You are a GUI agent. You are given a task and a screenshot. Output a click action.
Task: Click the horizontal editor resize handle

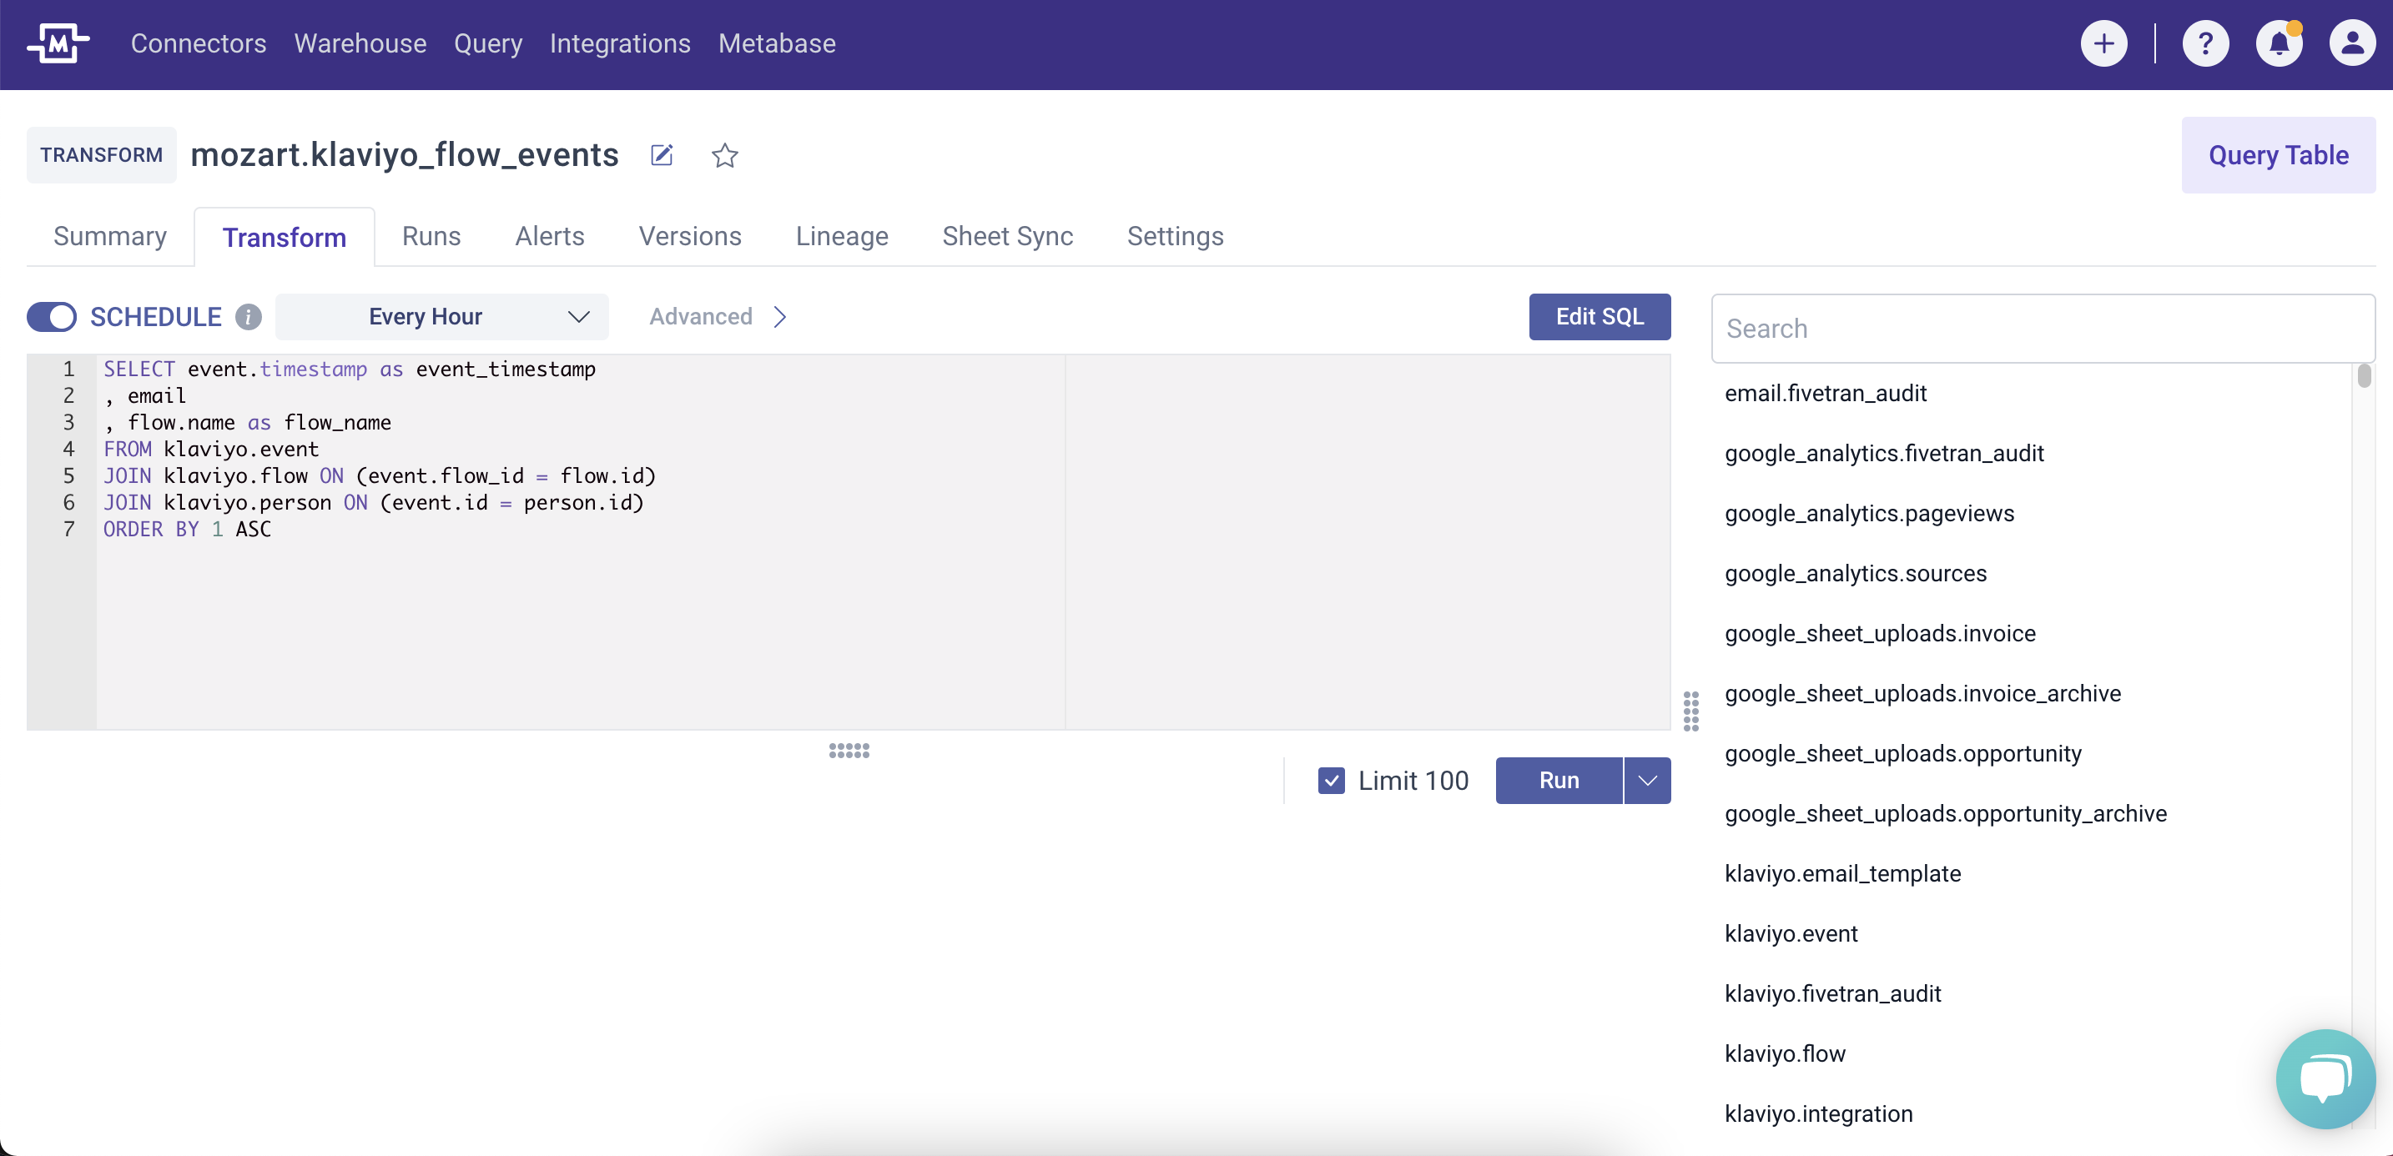coord(848,751)
